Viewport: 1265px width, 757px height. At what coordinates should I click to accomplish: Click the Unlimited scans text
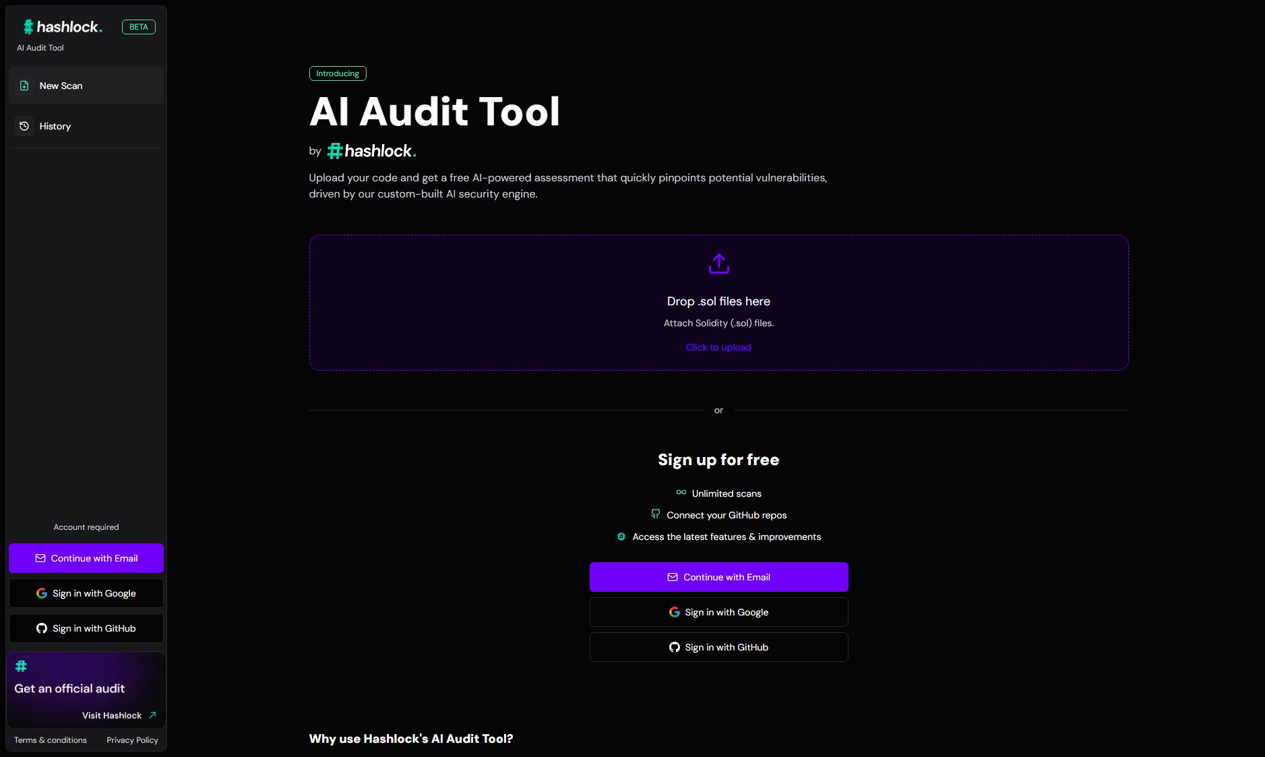coord(727,493)
